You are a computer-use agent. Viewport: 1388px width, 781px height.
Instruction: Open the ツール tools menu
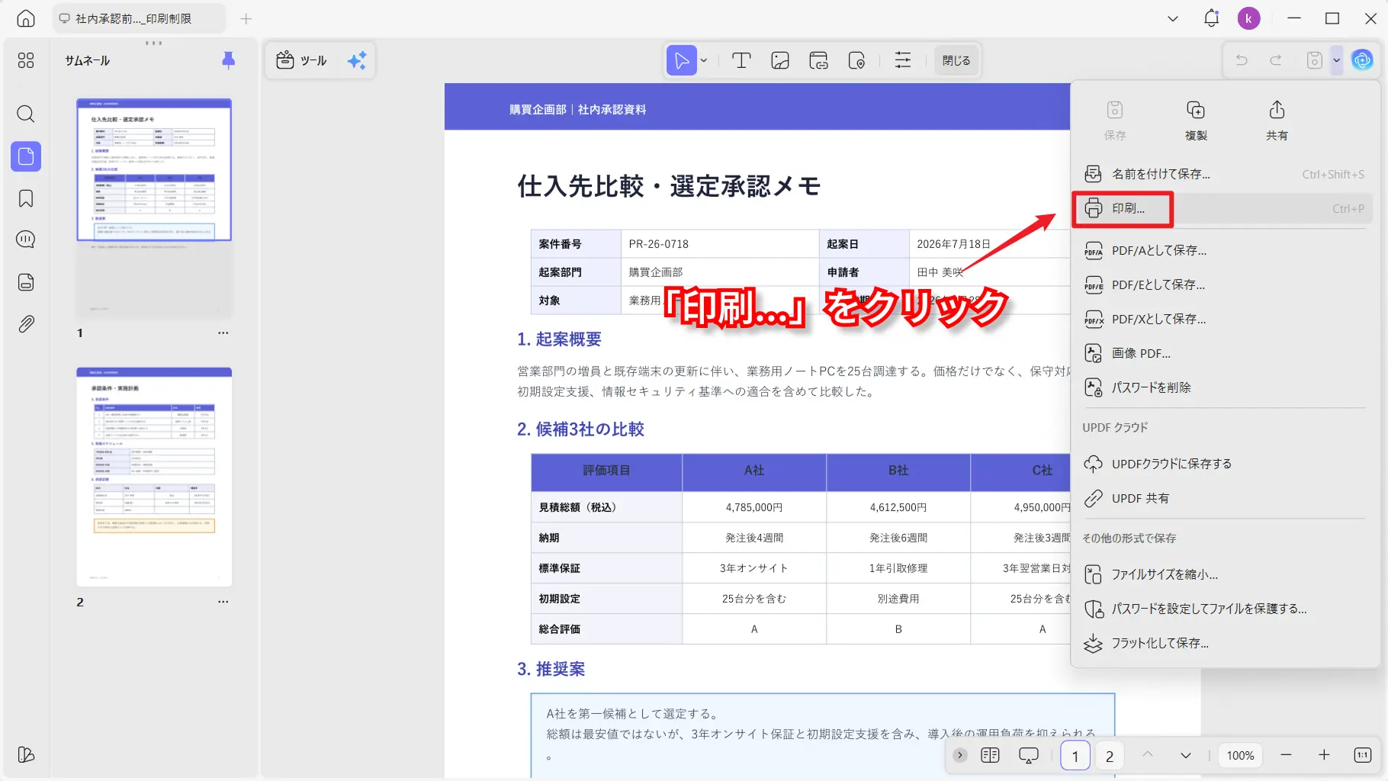pos(302,60)
